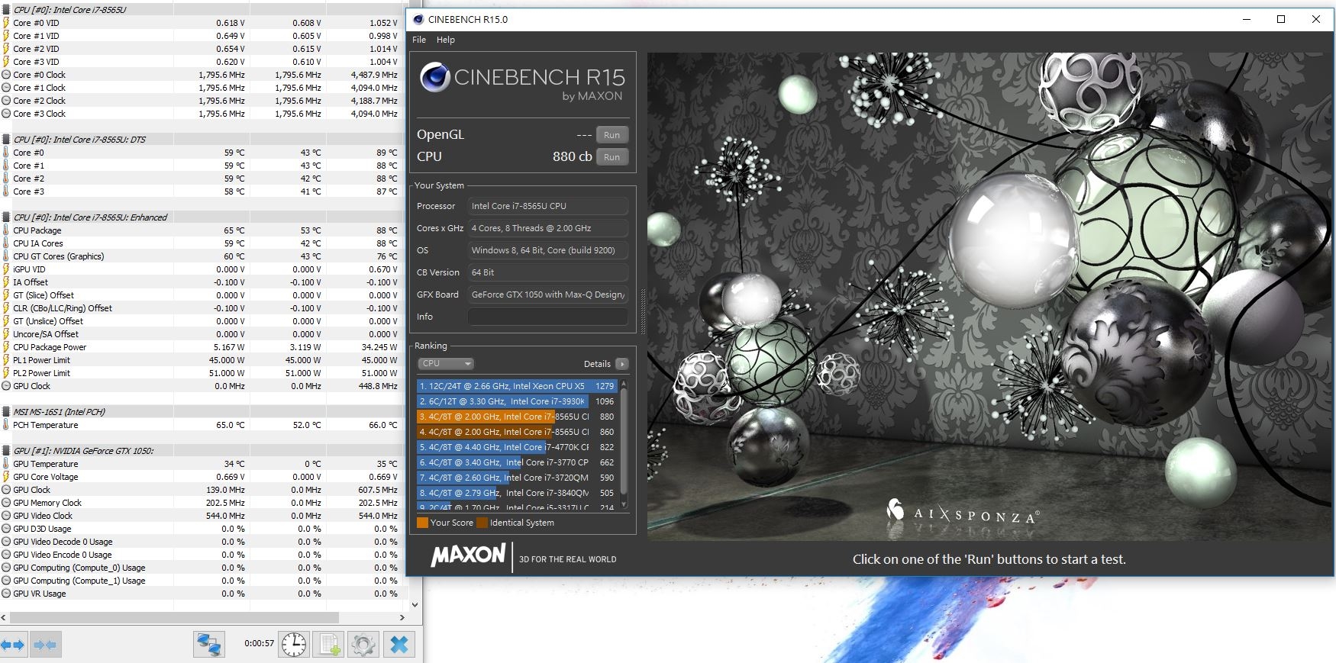Select ranking entry i7-8565U score 880
This screenshot has height=663, width=1336.
tap(517, 417)
